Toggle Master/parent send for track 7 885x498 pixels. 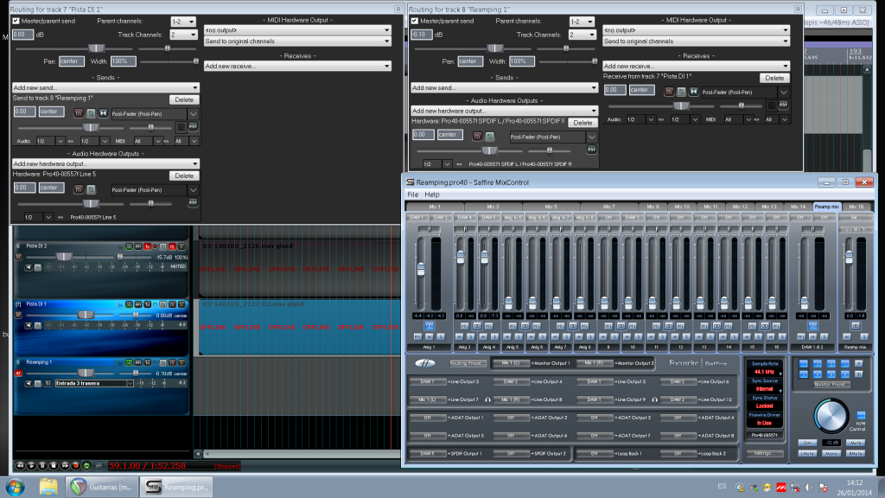[16, 20]
